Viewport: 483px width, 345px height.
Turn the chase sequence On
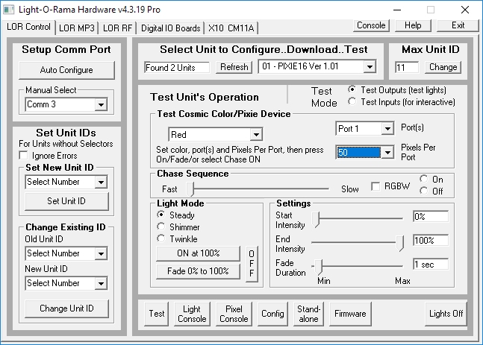(425, 180)
